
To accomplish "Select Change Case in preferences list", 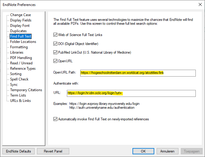I will (x=20, y=15).
